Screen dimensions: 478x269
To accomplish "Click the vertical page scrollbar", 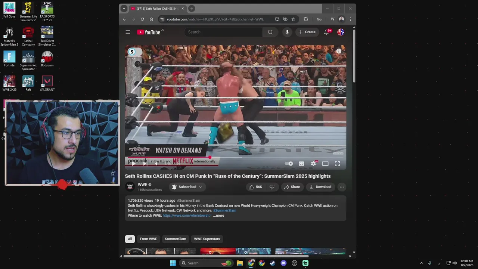I will tap(354, 56).
